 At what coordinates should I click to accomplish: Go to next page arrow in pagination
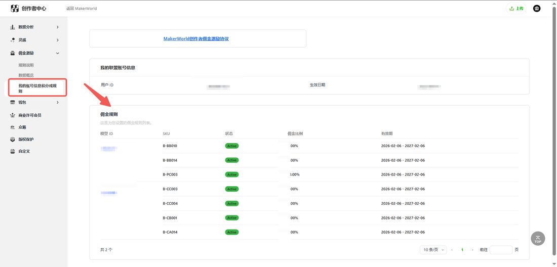click(472, 250)
